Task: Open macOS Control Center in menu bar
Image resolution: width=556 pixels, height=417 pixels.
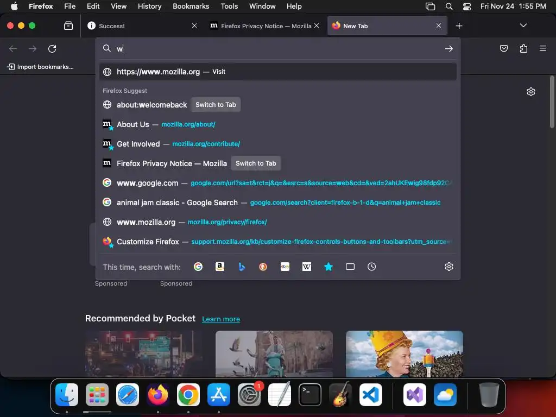Action: click(467, 7)
